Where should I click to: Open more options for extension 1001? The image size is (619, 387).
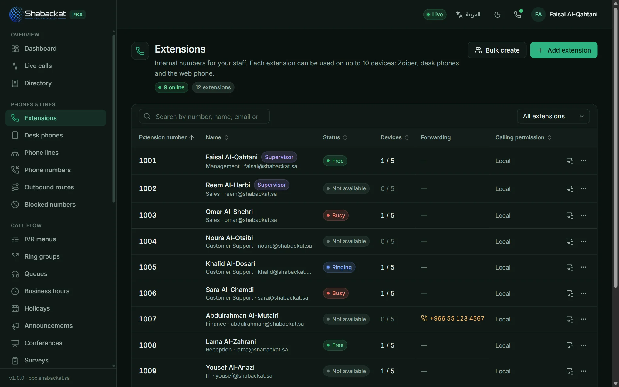pos(583,161)
